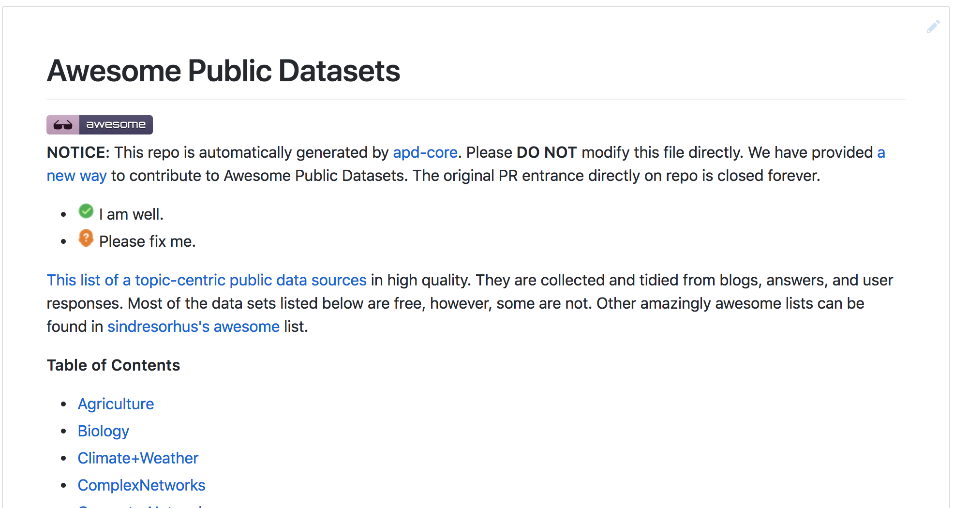Click the bold DO NOT text
Viewport: 954px width, 508px height.
546,152
